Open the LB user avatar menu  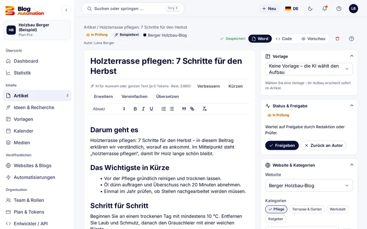point(353,9)
